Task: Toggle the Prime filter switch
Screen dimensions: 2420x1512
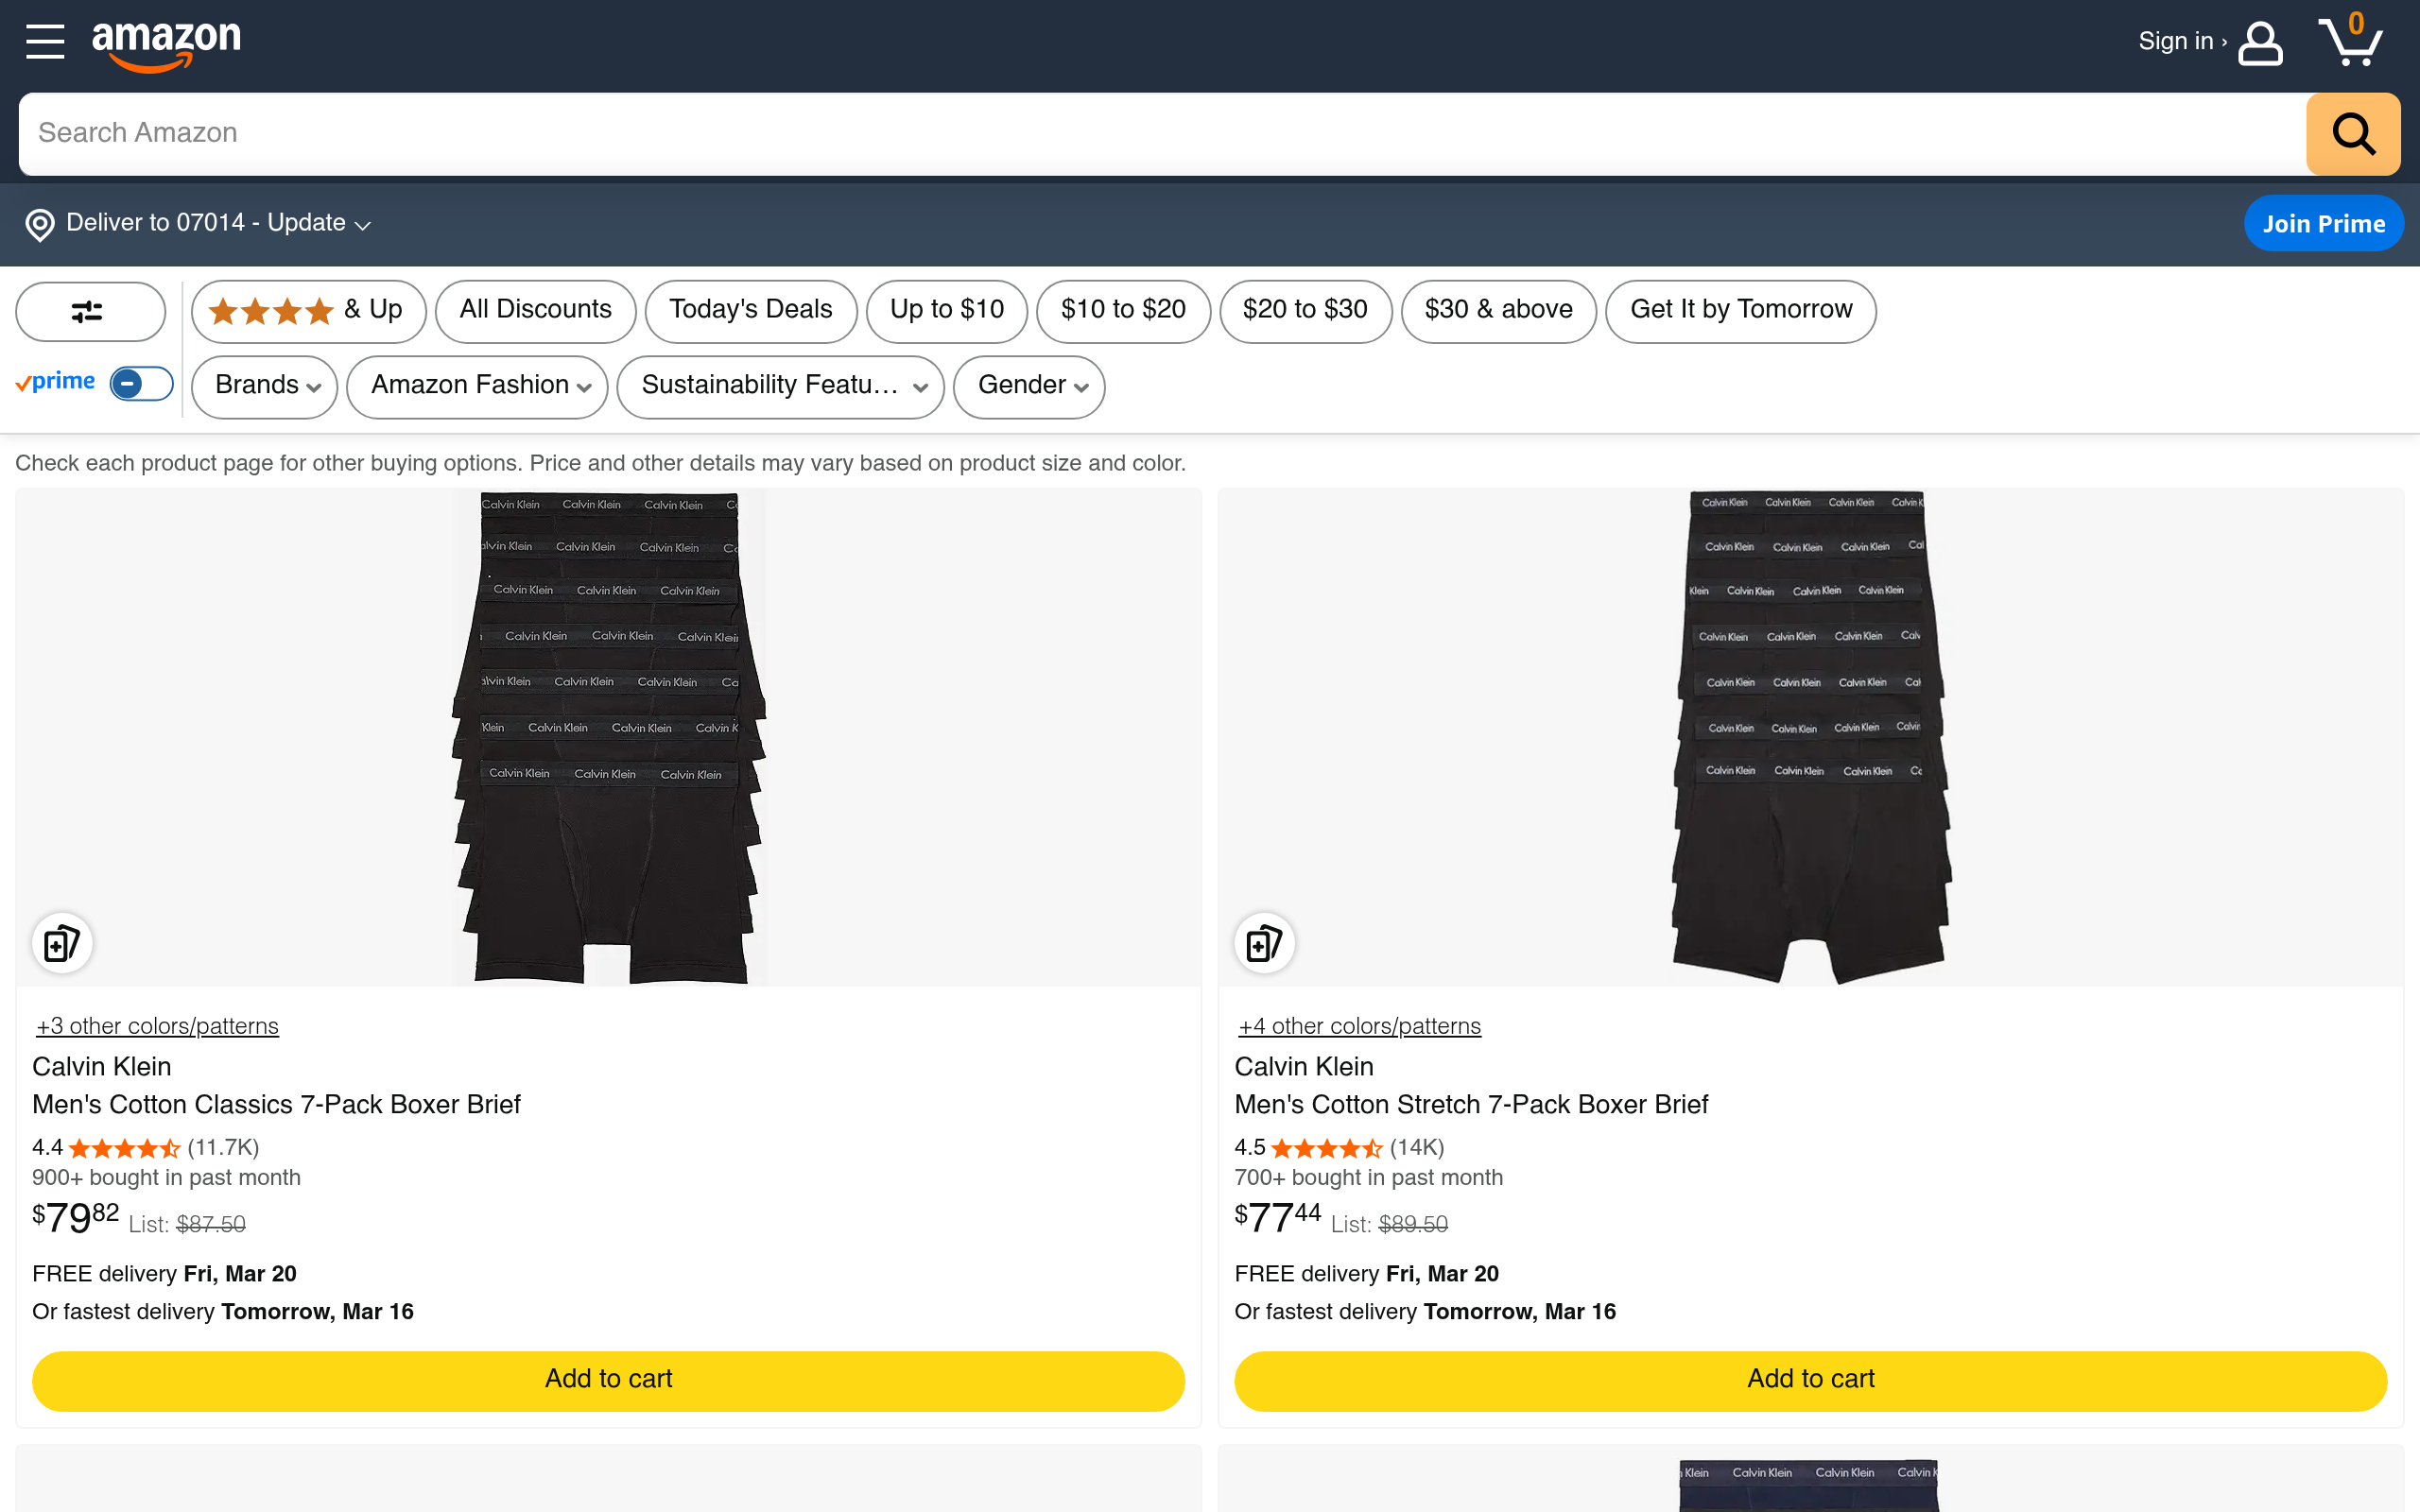Action: point(141,384)
